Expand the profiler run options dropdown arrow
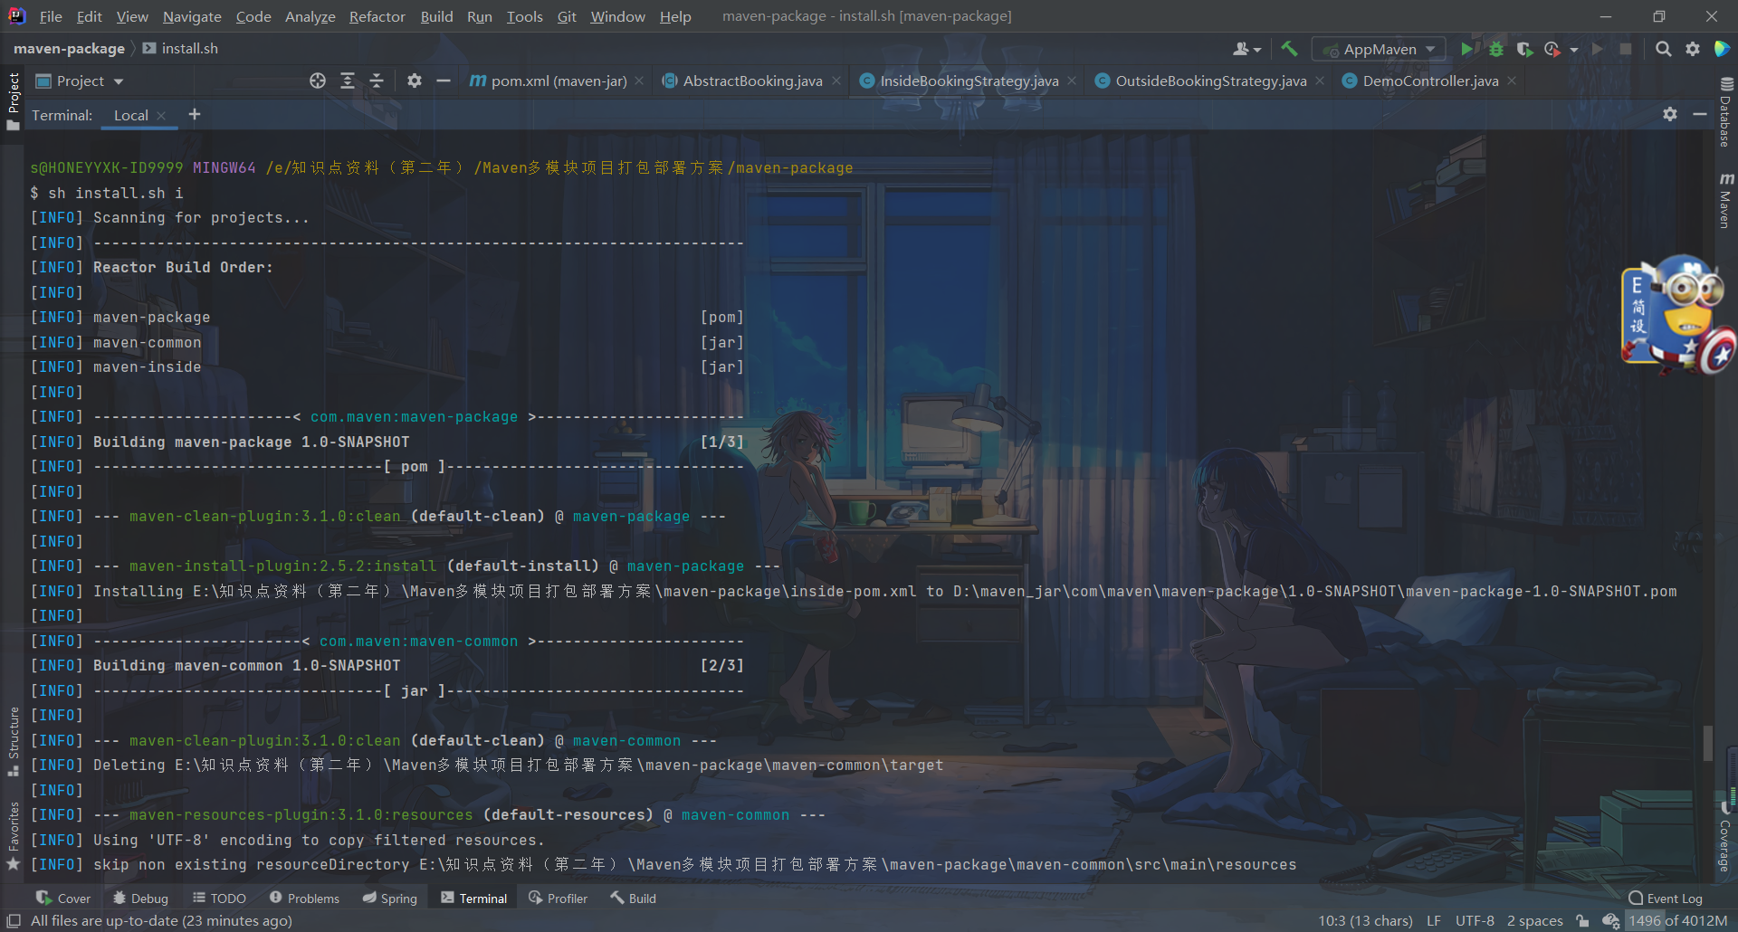The width and height of the screenshot is (1738, 932). 1574,50
